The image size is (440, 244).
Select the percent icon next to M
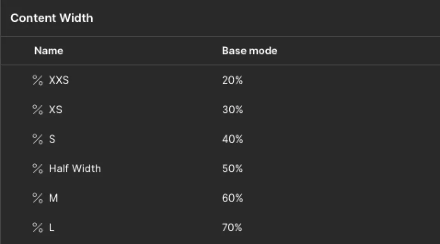(38, 198)
